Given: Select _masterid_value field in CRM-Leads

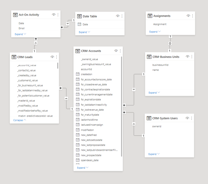Looking at the screenshot, I should pyautogui.click(x=26, y=101).
